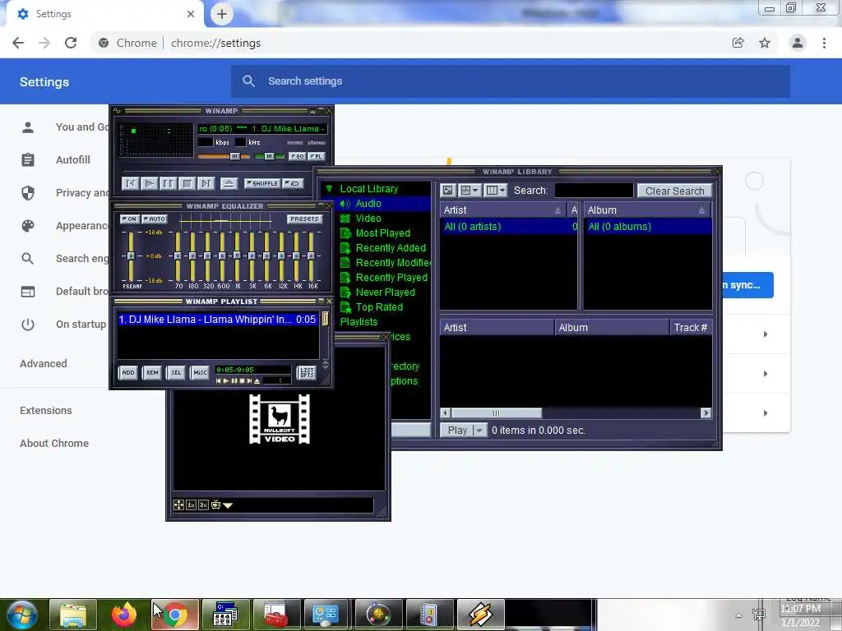842x631 pixels.
Task: Sort by upper Album column header
Action: (647, 210)
